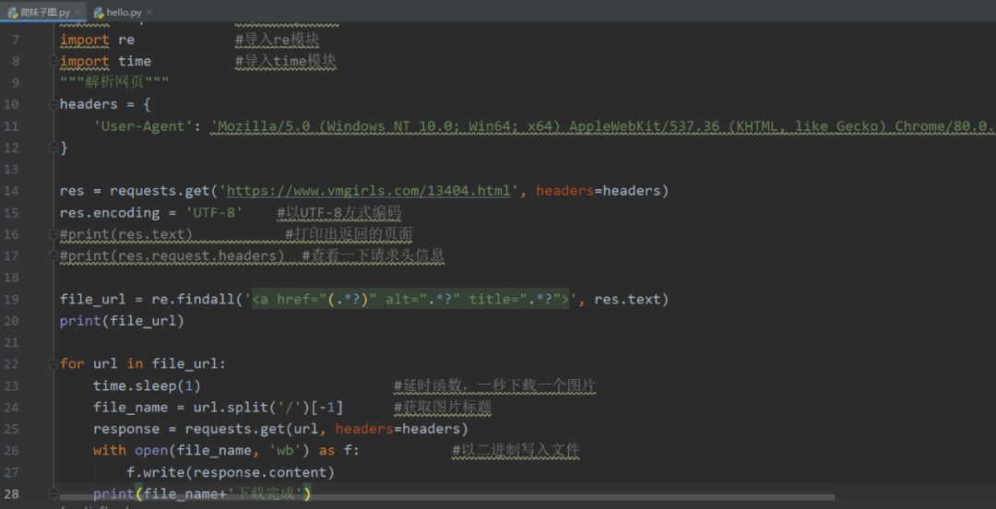Click 'print(file_url)' on line 20
996x509 pixels.
(122, 321)
